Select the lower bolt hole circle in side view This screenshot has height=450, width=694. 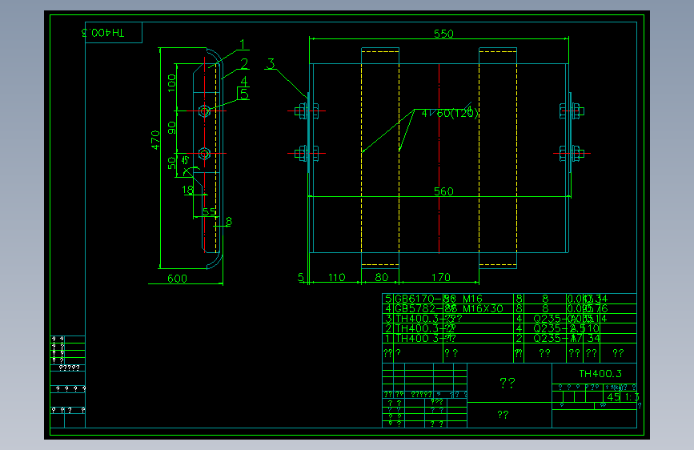point(204,154)
